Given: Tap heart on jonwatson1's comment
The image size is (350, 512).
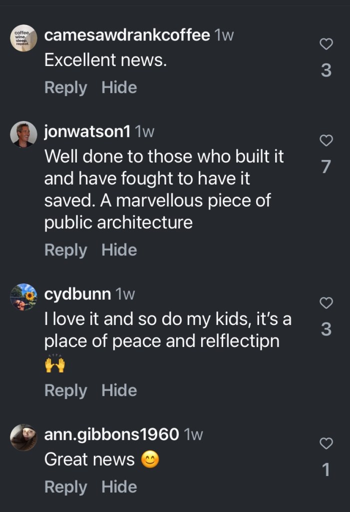Looking at the screenshot, I should [x=326, y=140].
